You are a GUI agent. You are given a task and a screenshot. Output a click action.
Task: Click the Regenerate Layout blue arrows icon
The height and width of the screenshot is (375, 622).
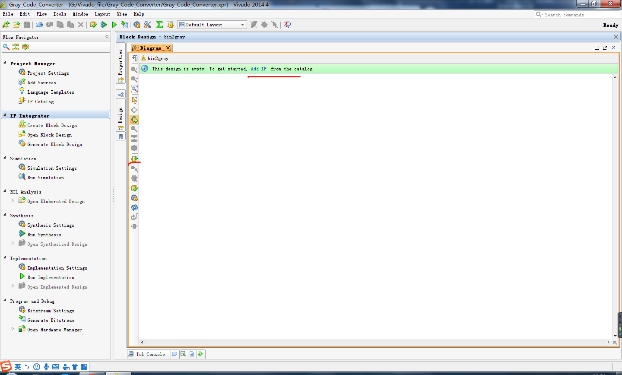pyautogui.click(x=134, y=207)
